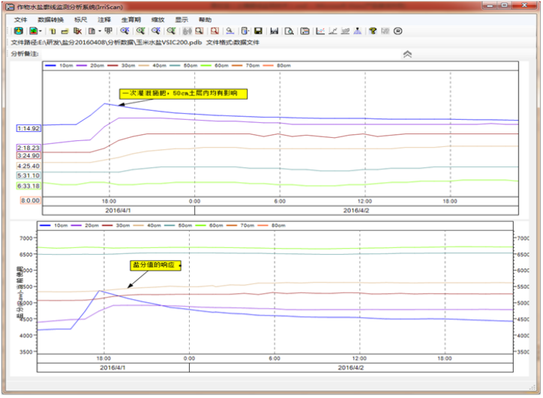
Task: Click the gray binoculars toolbar icon
Action: [x=187, y=31]
